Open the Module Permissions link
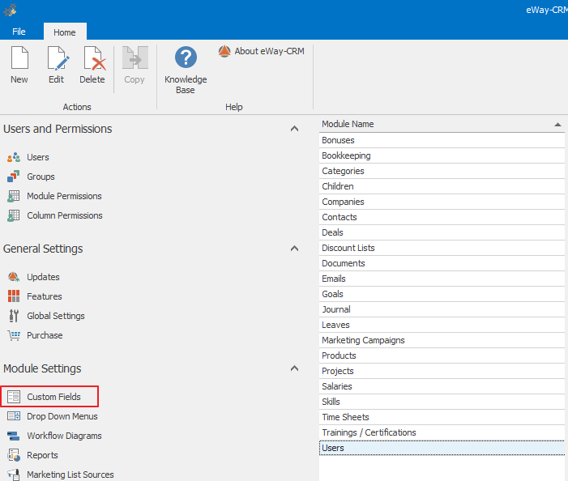 65,196
